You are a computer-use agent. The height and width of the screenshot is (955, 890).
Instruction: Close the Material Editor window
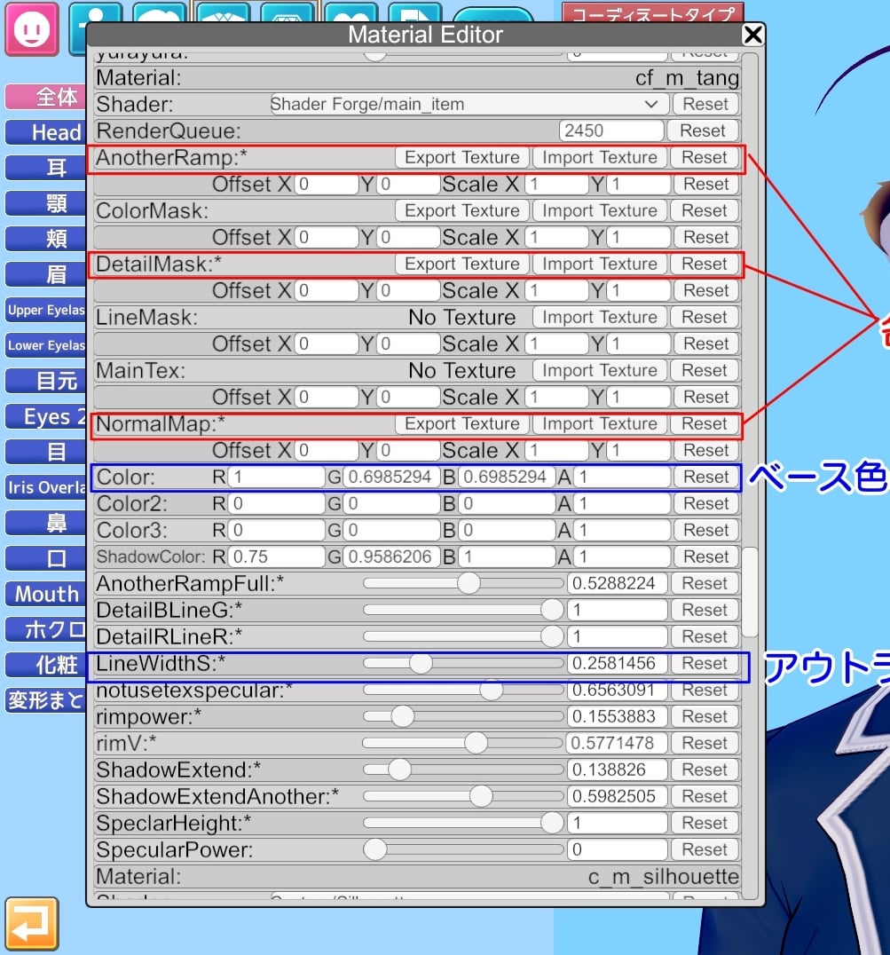753,35
